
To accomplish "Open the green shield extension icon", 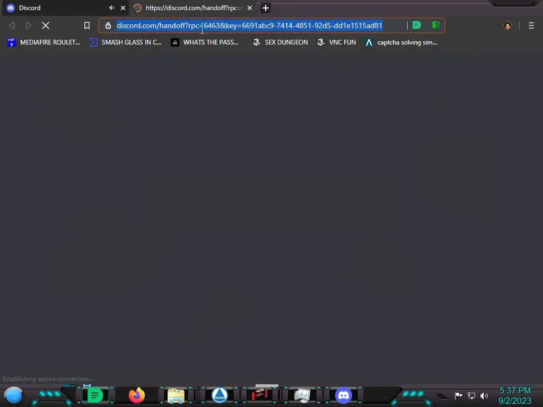I will [435, 25].
